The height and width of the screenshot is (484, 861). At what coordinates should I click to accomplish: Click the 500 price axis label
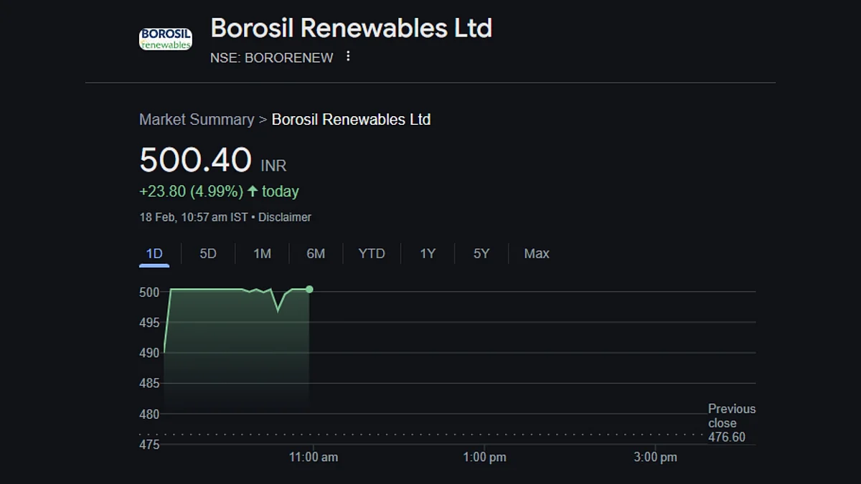click(x=149, y=292)
